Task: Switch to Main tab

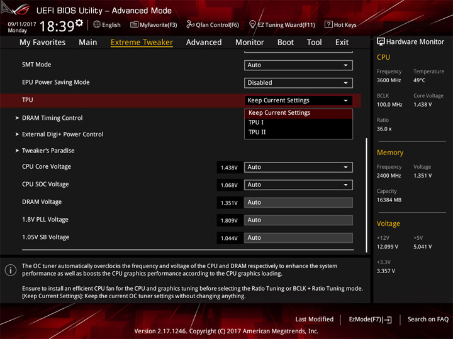Action: point(88,43)
